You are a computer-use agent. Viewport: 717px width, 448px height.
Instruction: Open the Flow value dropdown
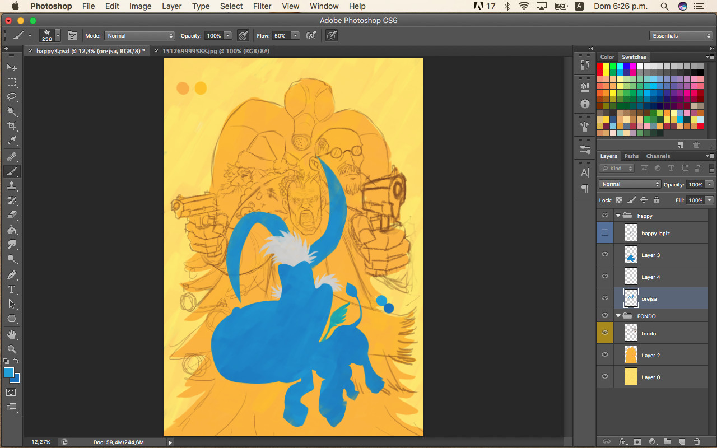point(295,35)
